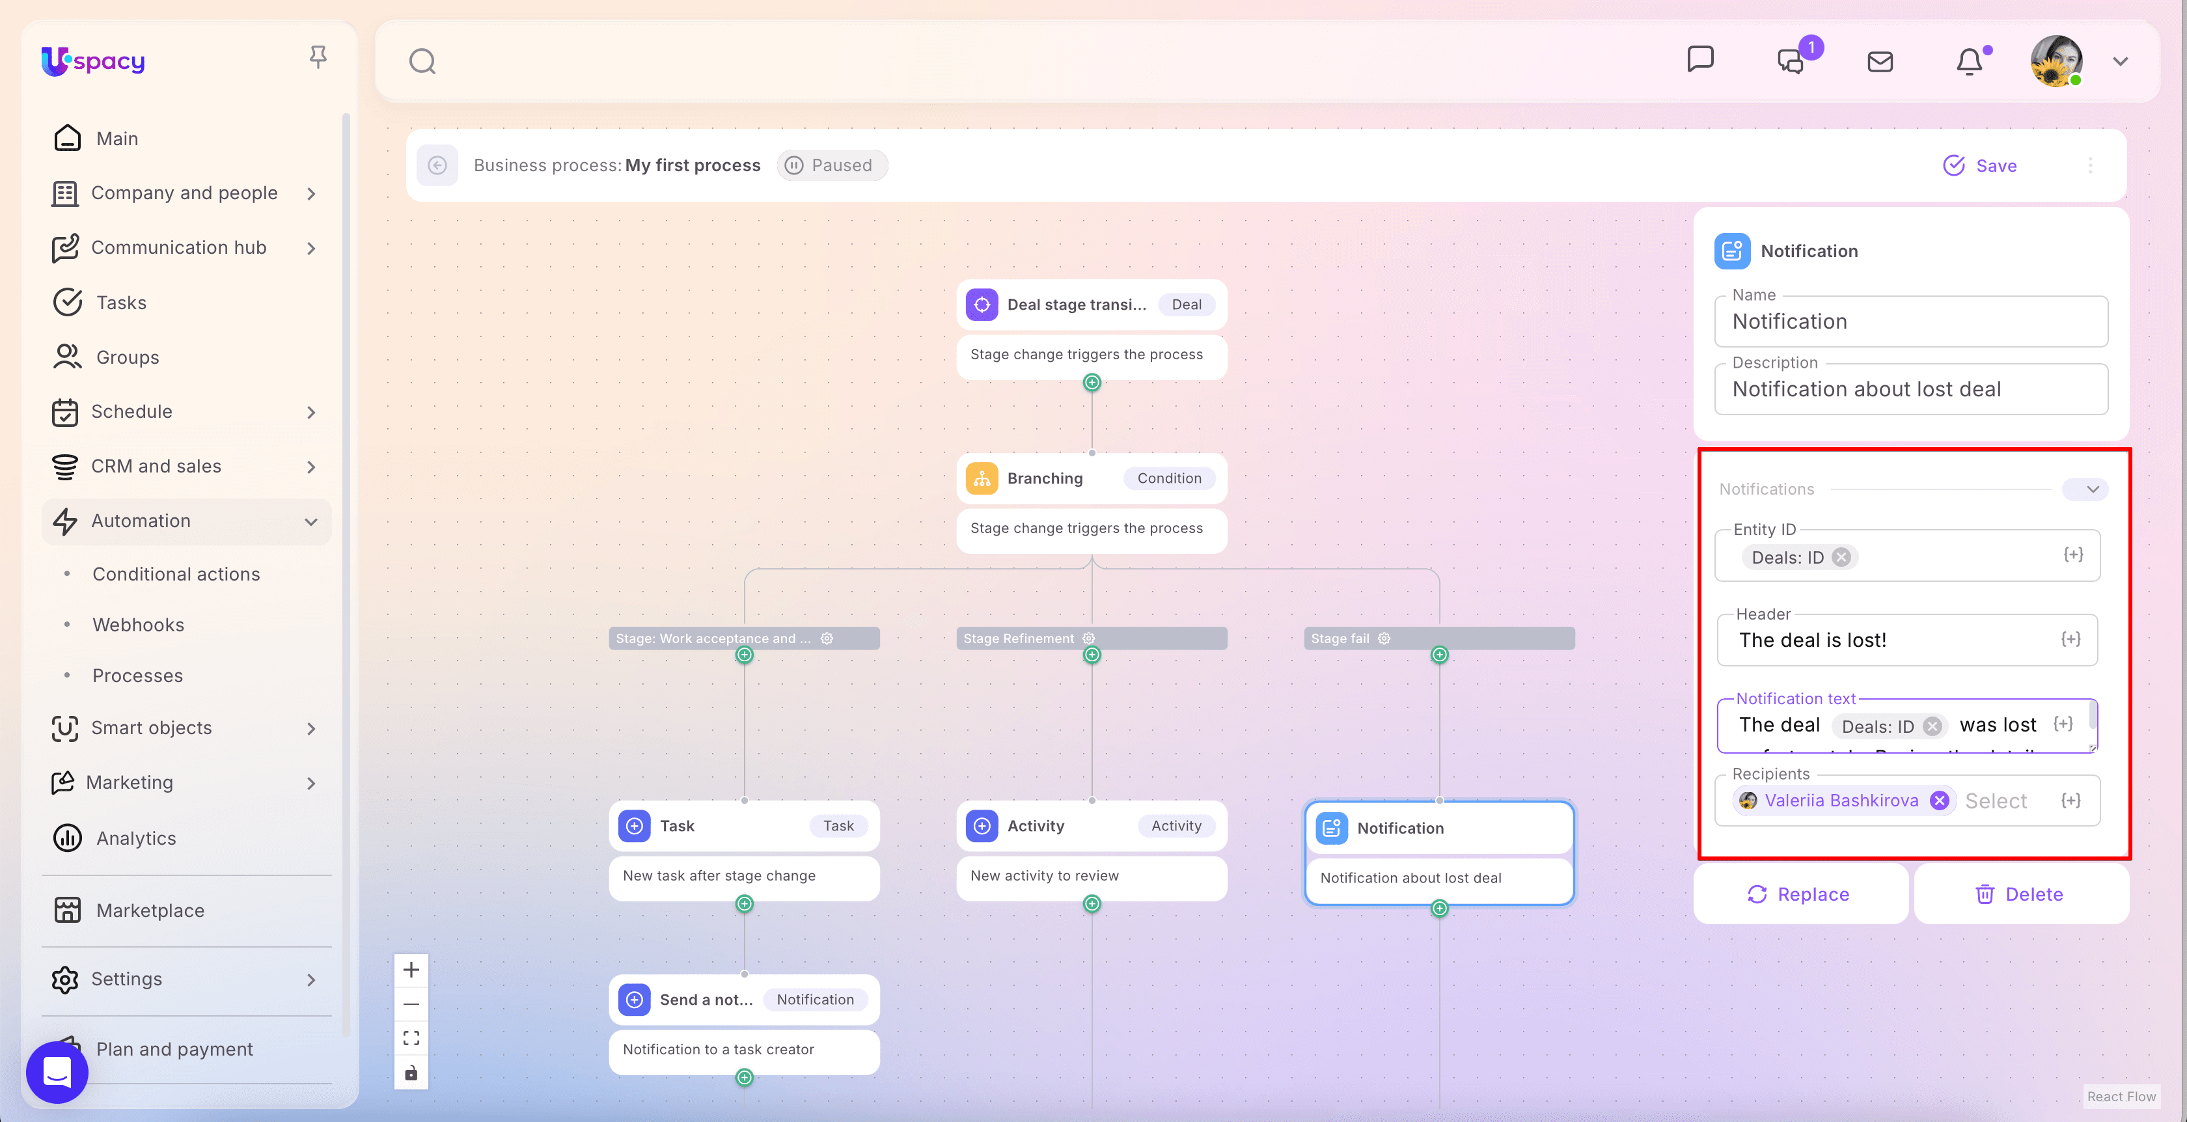
Task: Save the business process
Action: click(x=1980, y=165)
